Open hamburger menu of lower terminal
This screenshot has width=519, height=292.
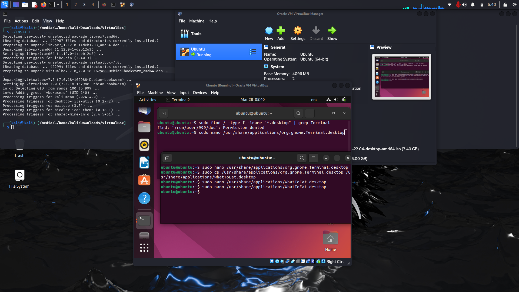[x=313, y=158]
